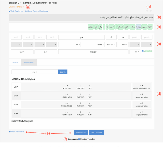Select the token لله in the word list

[107, 27]
